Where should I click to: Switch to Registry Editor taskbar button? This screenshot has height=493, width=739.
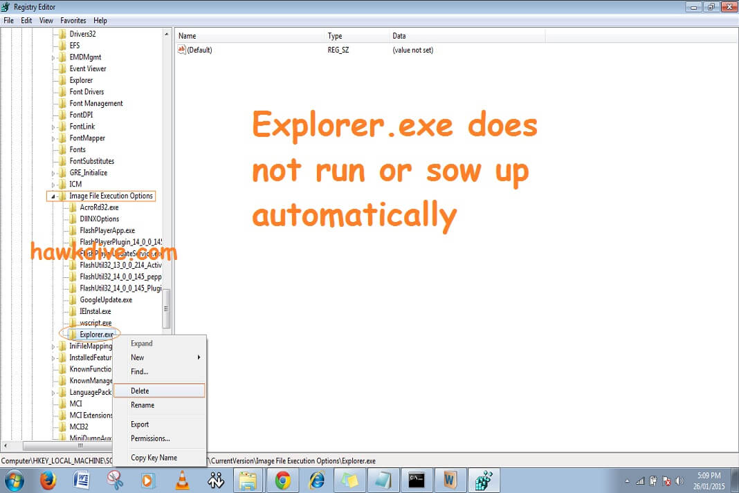pos(484,481)
